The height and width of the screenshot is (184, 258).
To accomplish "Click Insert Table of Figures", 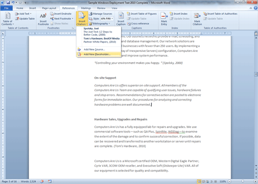I will [x=142, y=14].
